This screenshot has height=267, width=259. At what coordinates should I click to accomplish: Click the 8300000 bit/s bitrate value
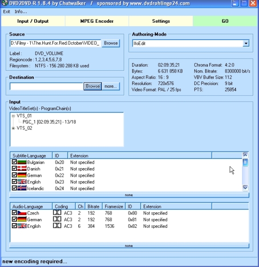[x=238, y=71]
